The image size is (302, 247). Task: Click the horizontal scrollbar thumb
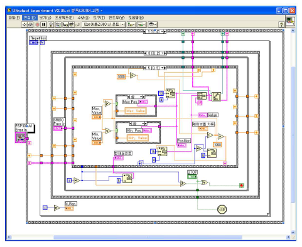point(148,237)
